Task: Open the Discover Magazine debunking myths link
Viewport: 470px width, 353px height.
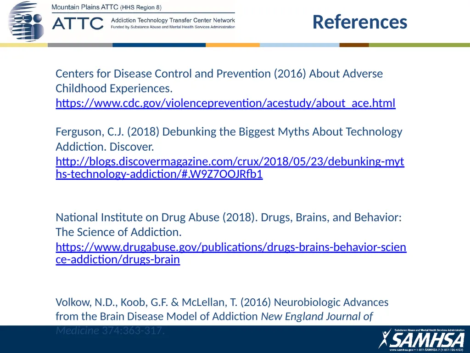Action: pos(230,168)
